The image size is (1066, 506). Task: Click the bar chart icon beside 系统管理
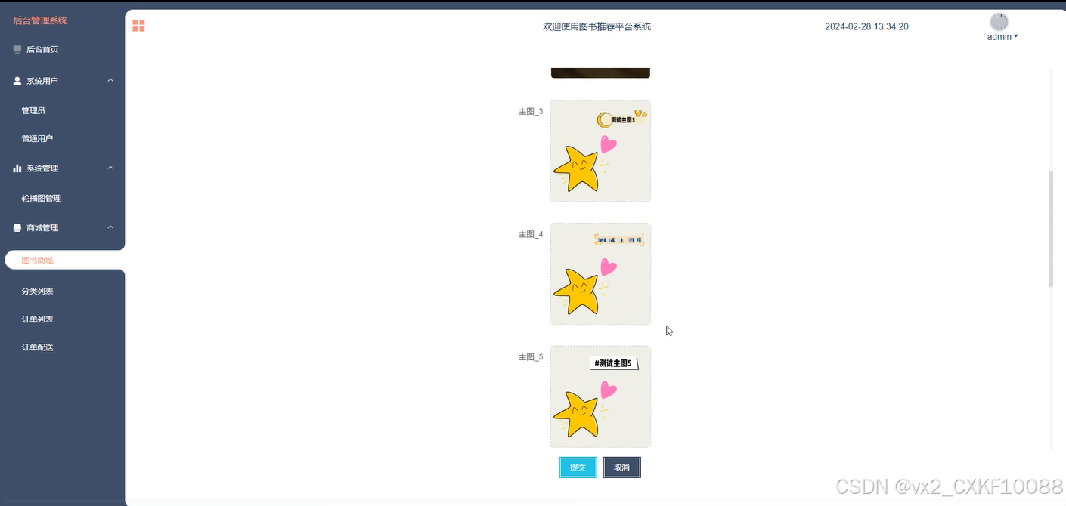click(x=17, y=168)
